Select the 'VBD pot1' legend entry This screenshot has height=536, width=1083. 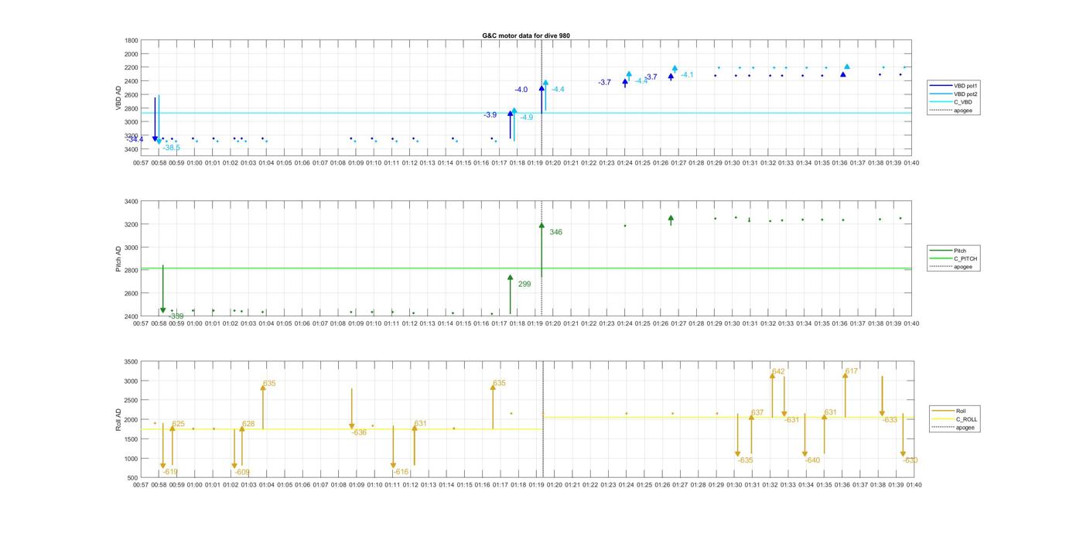(965, 86)
